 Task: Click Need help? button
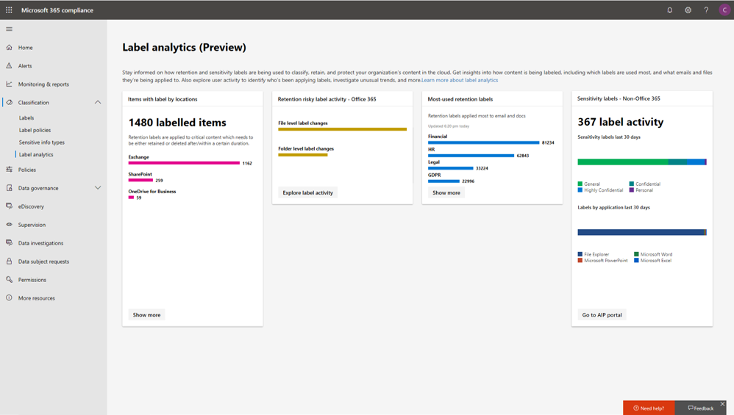click(x=649, y=408)
